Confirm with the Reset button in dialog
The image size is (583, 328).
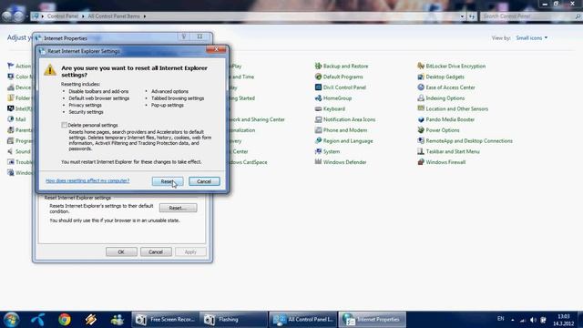pos(168,181)
